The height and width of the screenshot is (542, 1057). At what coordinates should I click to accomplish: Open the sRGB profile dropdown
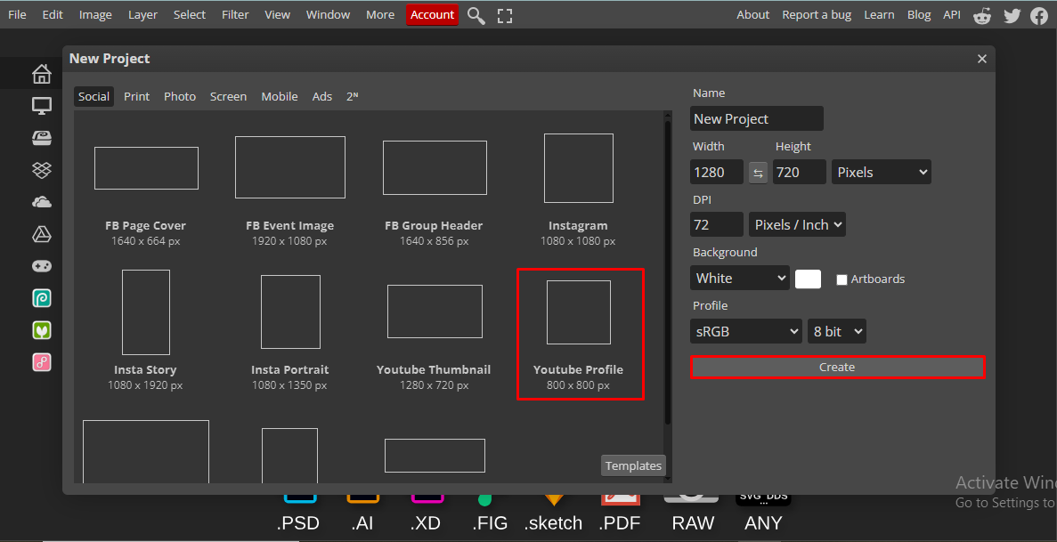click(x=745, y=330)
